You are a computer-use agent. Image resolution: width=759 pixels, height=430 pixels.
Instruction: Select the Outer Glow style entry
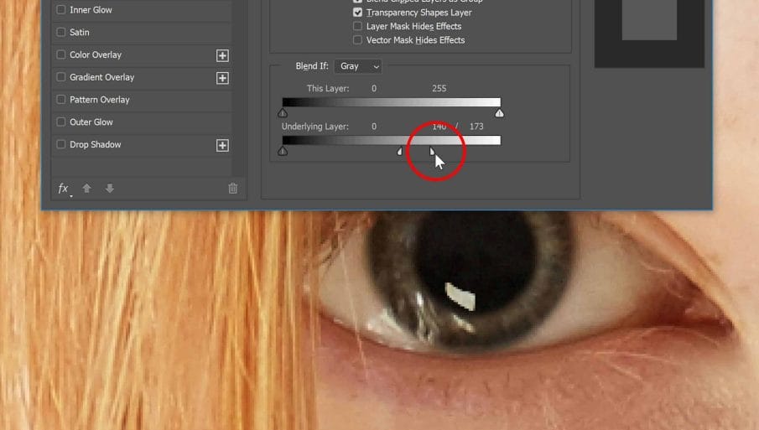pos(91,122)
